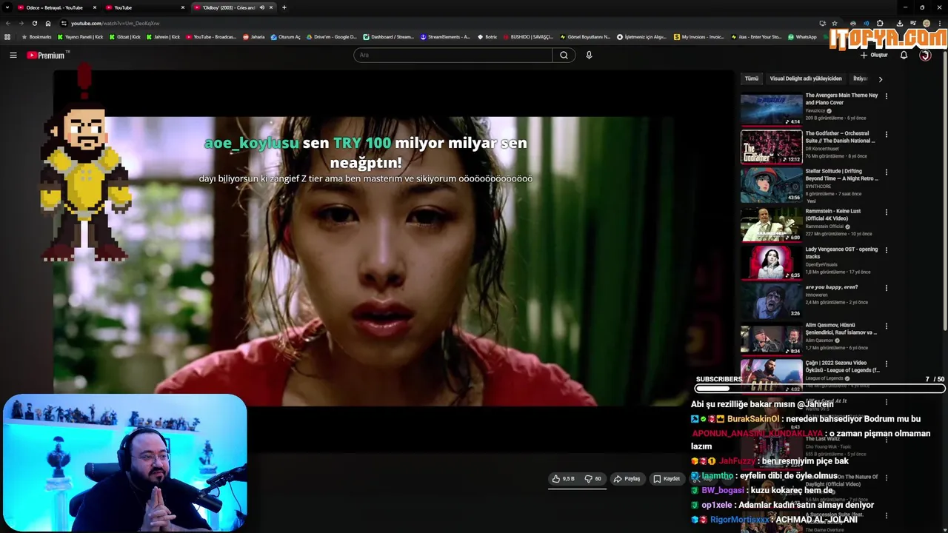Open options for Stellar Solitude video

point(886,172)
